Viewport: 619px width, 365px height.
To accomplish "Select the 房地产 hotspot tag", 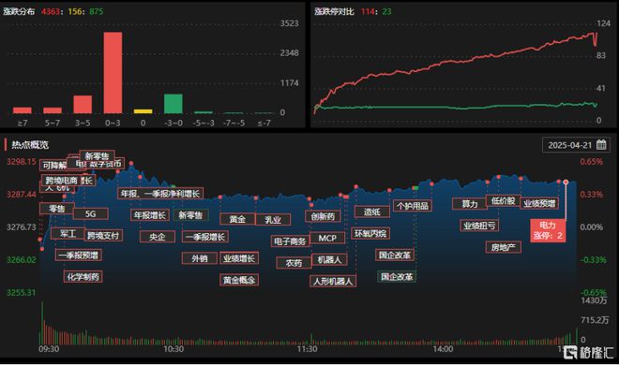I will [504, 247].
